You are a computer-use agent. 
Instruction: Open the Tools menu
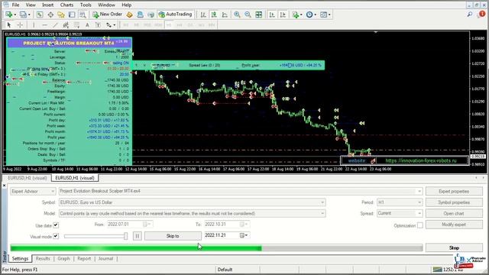[x=86, y=5]
